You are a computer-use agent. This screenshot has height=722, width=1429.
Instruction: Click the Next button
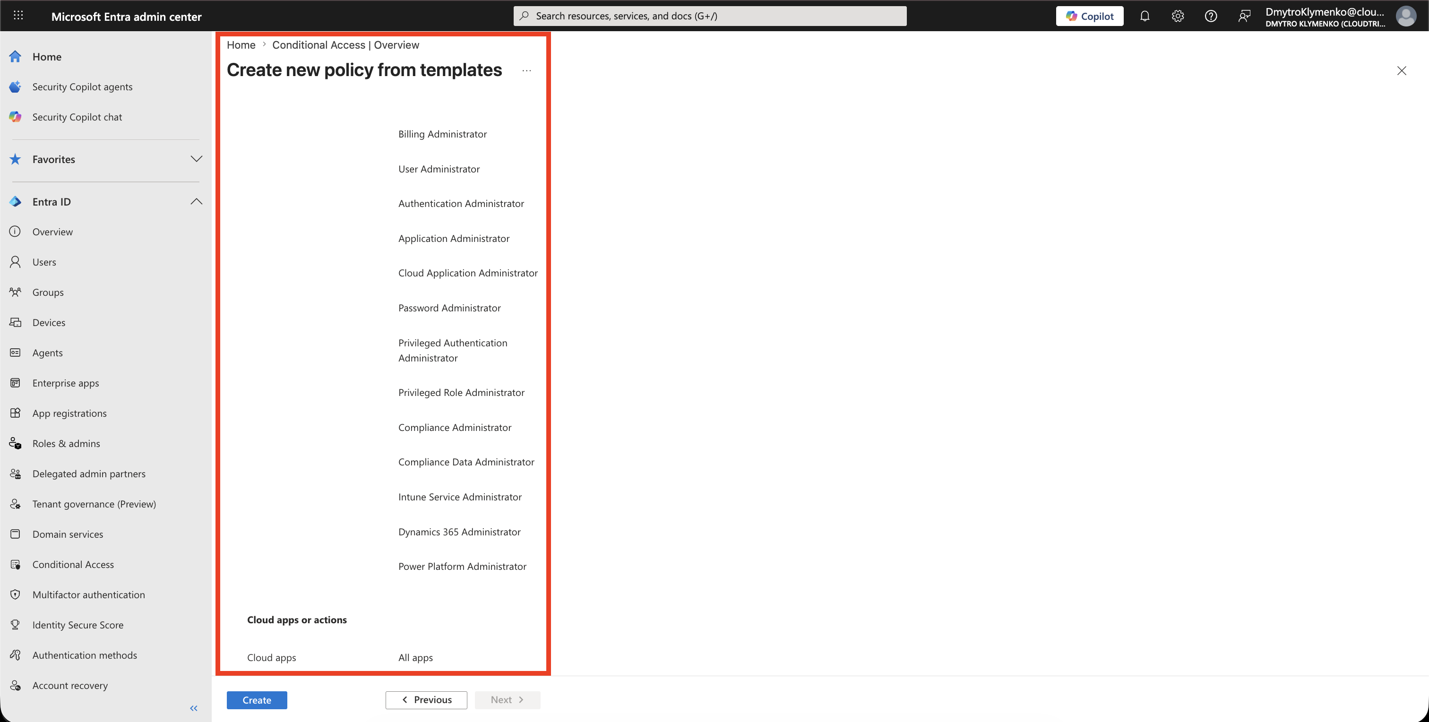(507, 700)
